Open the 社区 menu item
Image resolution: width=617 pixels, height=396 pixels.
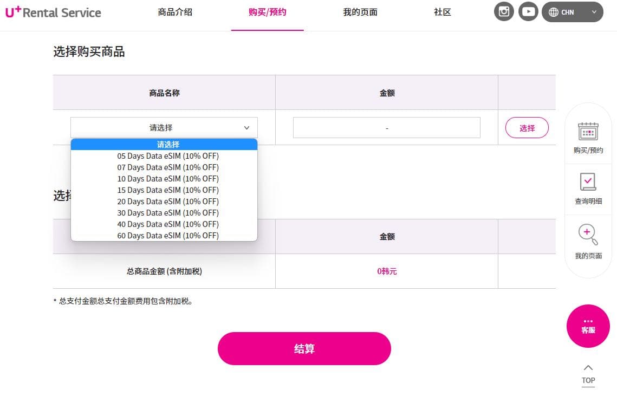coord(442,12)
